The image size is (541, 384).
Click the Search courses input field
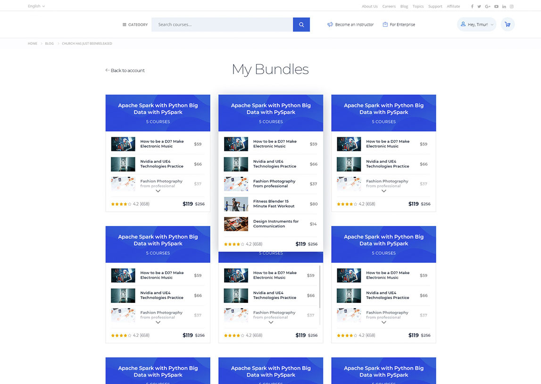(222, 25)
